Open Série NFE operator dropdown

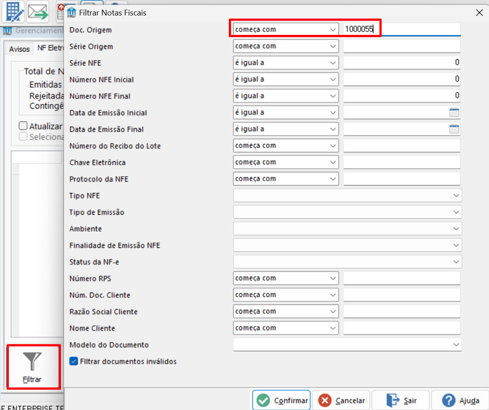(x=286, y=62)
